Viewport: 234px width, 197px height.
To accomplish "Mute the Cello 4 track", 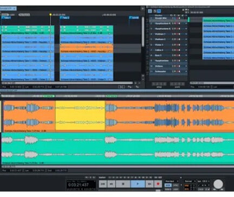I will pos(175,50).
